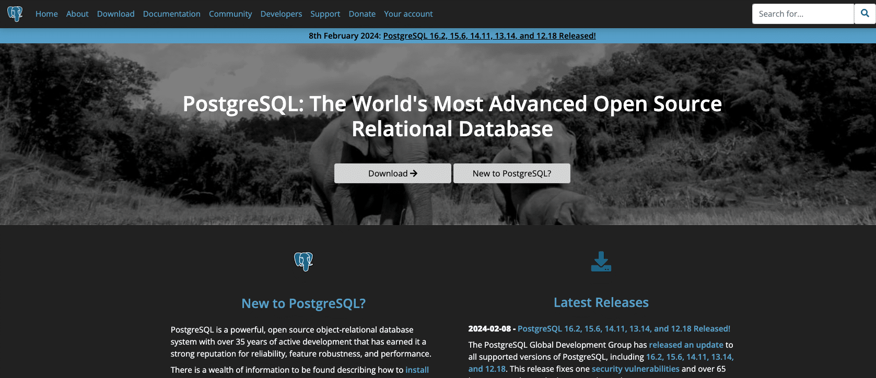Open the Developers nav item
The image size is (876, 378).
[x=281, y=14]
